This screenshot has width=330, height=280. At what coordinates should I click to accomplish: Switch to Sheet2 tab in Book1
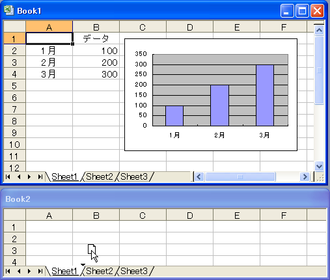click(100, 177)
